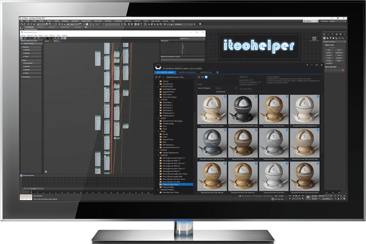
Task: Switch to the Material Manager tab
Action: click(x=187, y=72)
